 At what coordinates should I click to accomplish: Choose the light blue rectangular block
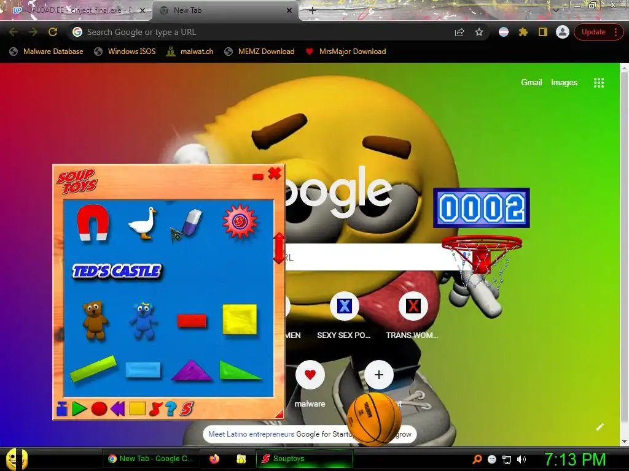pyautogui.click(x=143, y=370)
